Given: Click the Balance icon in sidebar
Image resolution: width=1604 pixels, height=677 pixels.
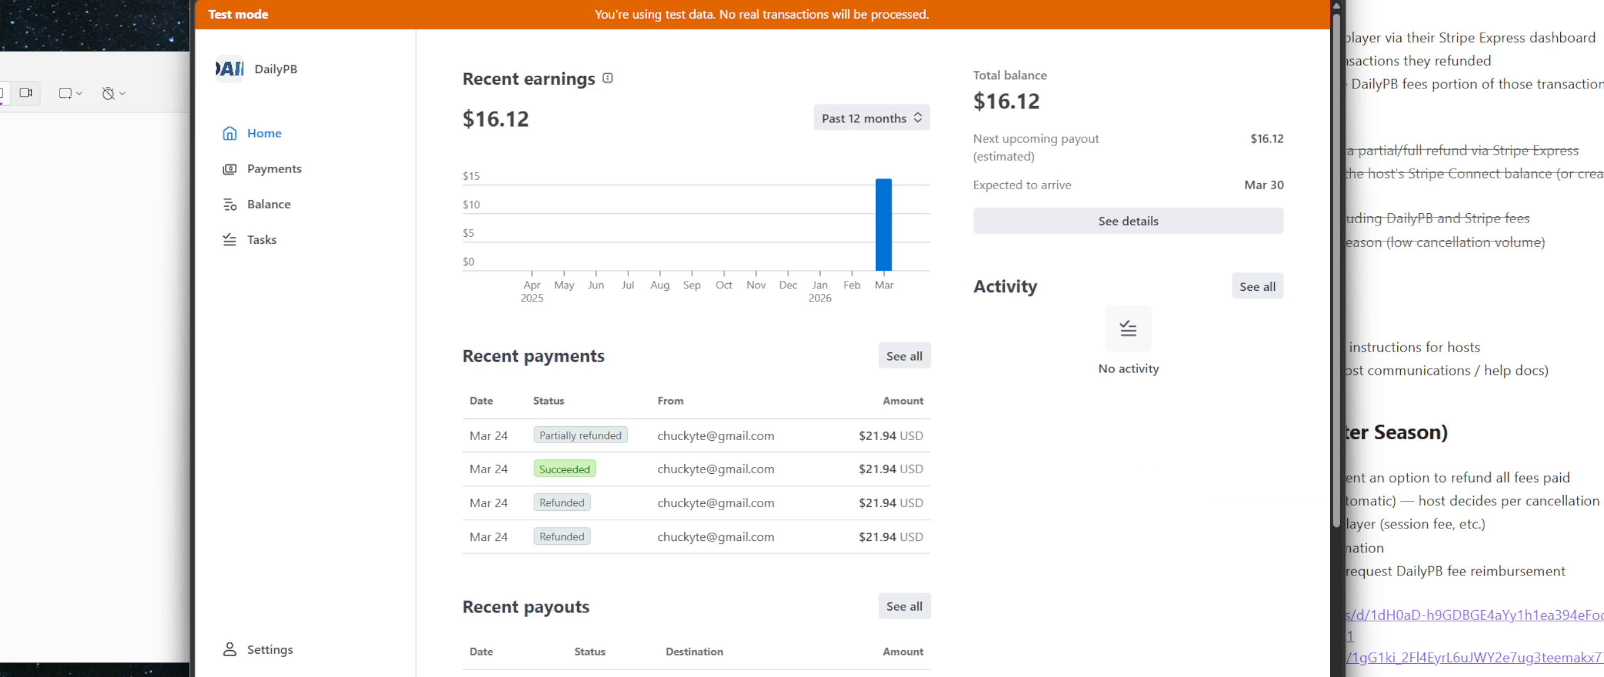Looking at the screenshot, I should click(x=229, y=204).
